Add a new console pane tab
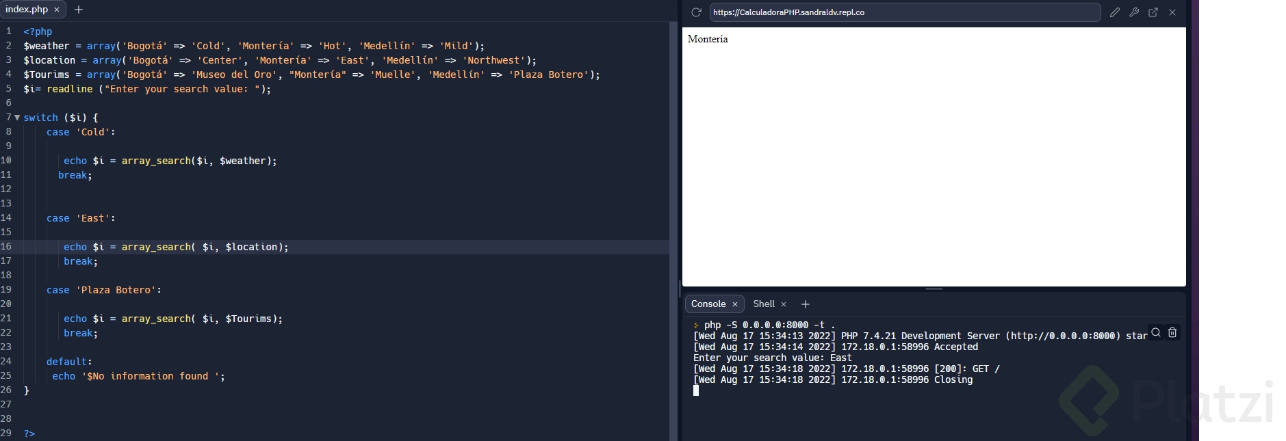Screen dimensions: 1286x441 click(x=806, y=304)
